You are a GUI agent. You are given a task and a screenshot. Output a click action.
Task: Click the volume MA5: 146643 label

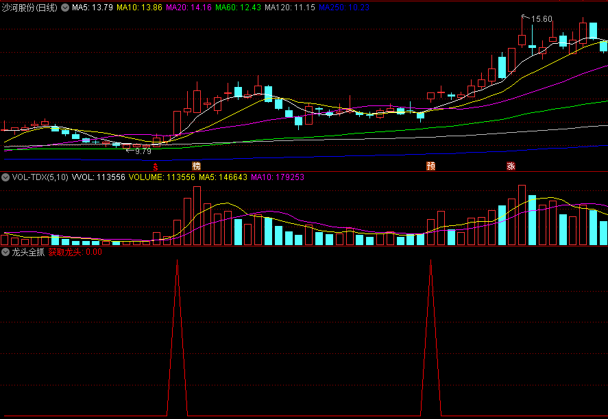223,177
